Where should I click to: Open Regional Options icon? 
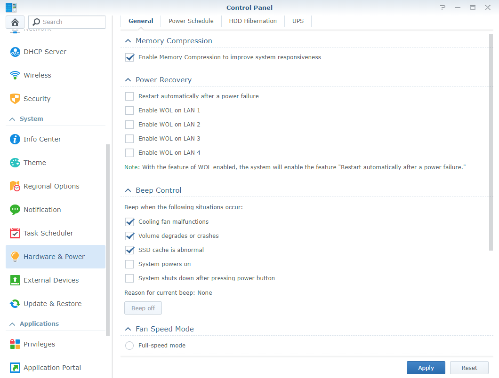pos(15,186)
